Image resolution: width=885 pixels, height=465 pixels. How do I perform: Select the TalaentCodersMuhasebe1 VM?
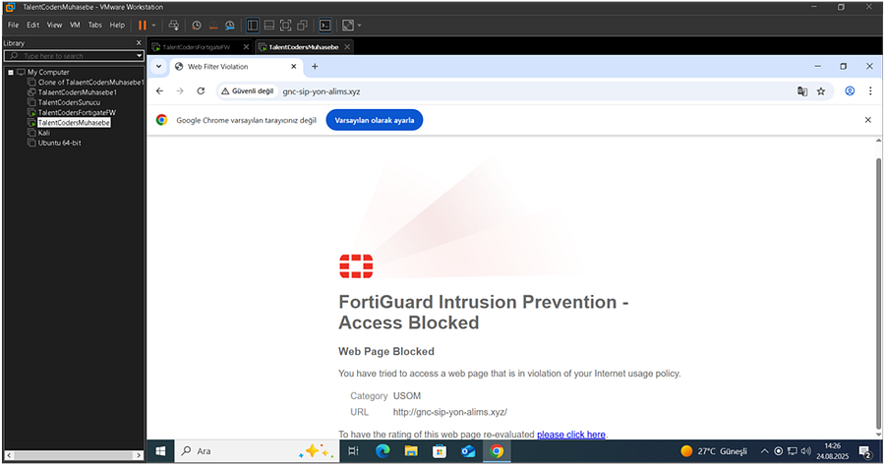(x=78, y=92)
